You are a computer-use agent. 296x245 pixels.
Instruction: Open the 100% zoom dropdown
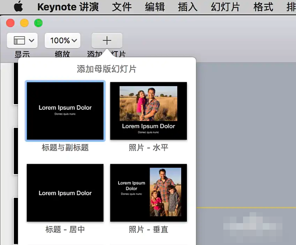63,41
